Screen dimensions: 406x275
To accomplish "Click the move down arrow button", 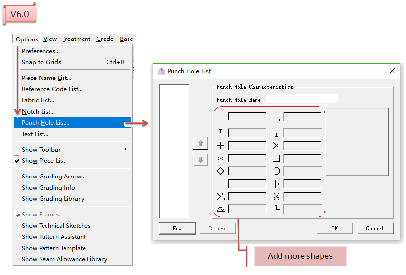I will pyautogui.click(x=201, y=160).
